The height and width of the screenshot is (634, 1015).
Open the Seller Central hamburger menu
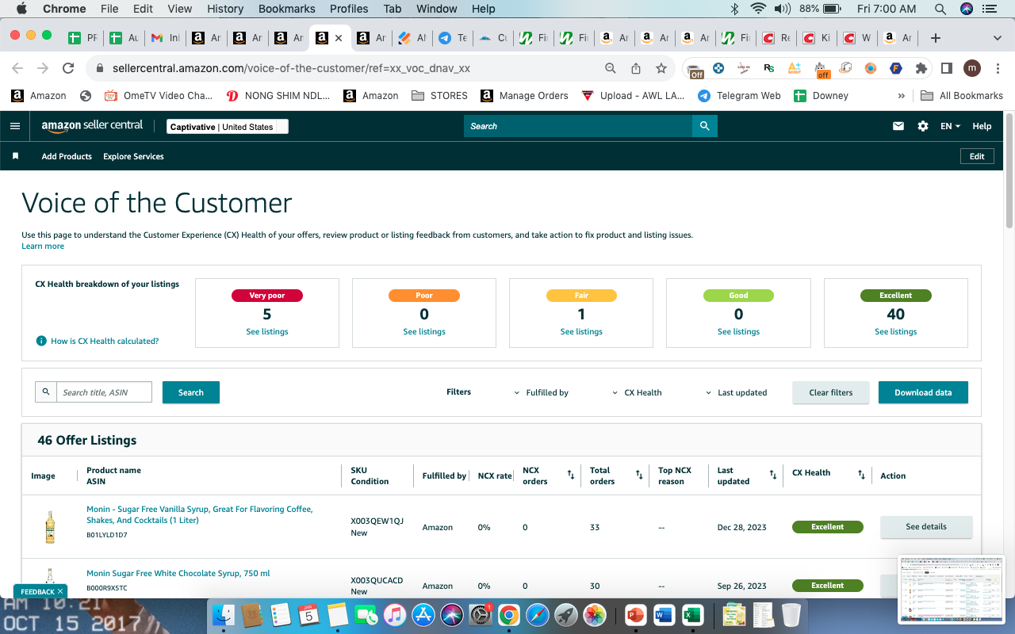(x=14, y=126)
